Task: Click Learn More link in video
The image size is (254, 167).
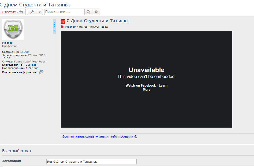Action: [x=163, y=86]
